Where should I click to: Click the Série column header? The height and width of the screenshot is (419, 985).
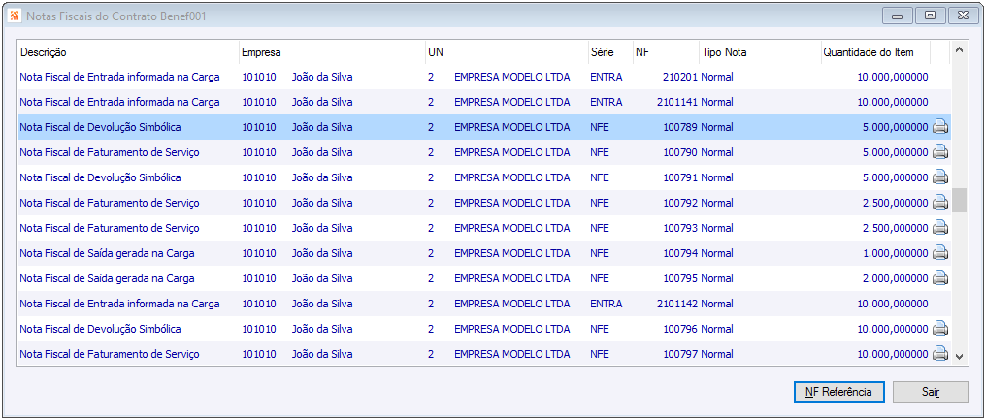pos(608,52)
